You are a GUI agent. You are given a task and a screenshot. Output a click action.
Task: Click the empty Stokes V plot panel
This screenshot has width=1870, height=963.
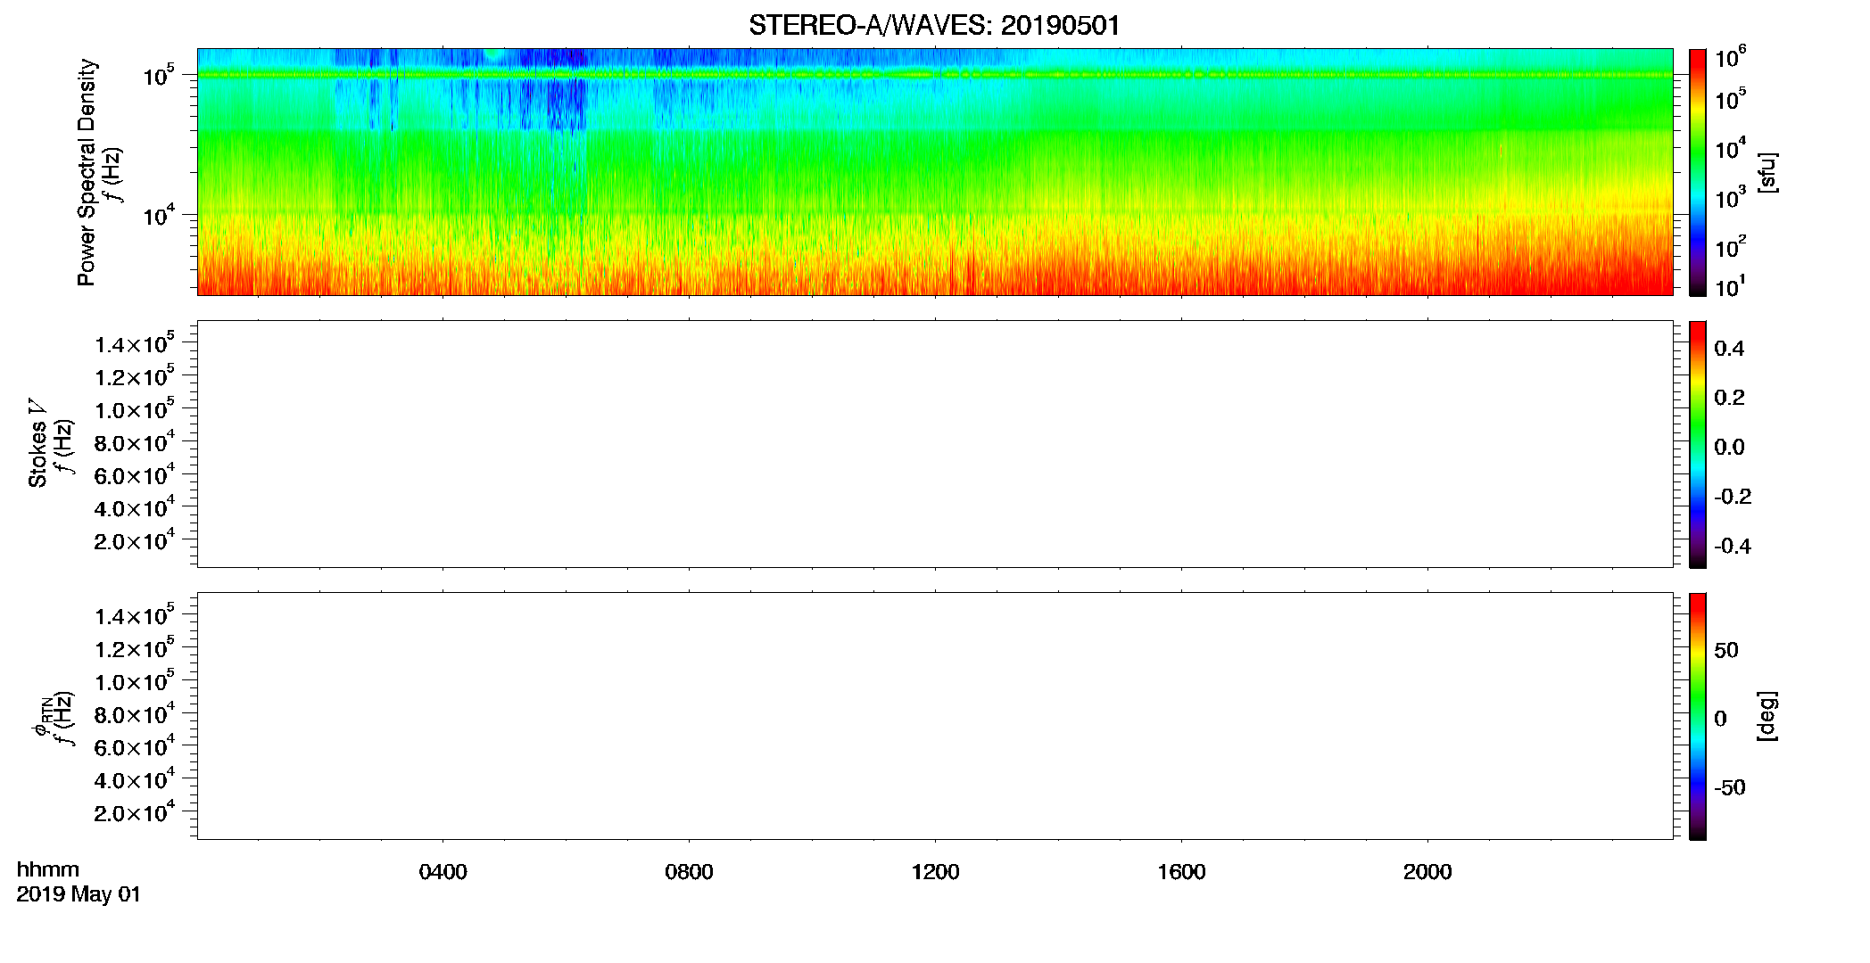click(935, 444)
